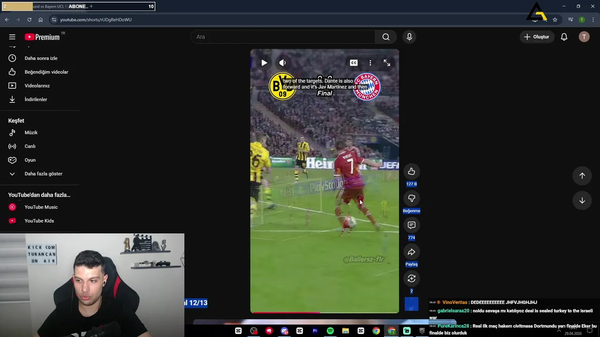600x337 pixels.
Task: Open Epic Games from the taskbar
Action: (x=422, y=331)
